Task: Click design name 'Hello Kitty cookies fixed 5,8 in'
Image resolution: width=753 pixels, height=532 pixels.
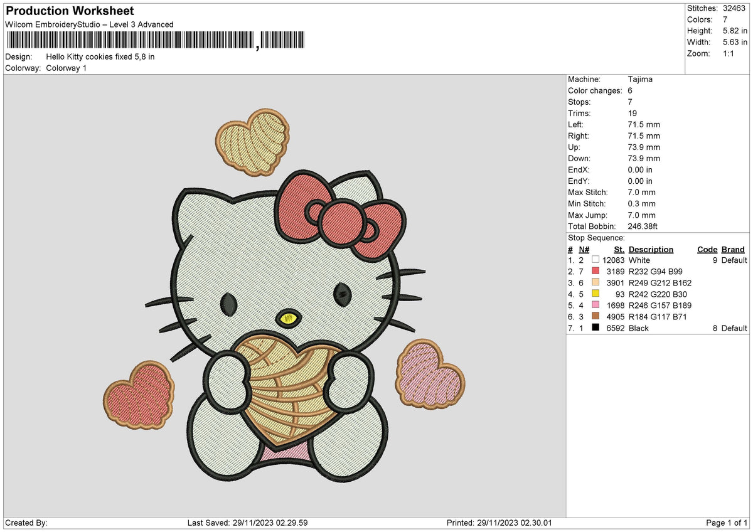Action: coord(100,56)
